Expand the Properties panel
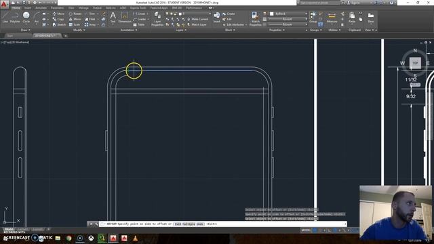Viewport: 434px width, 244px height. tap(277, 30)
